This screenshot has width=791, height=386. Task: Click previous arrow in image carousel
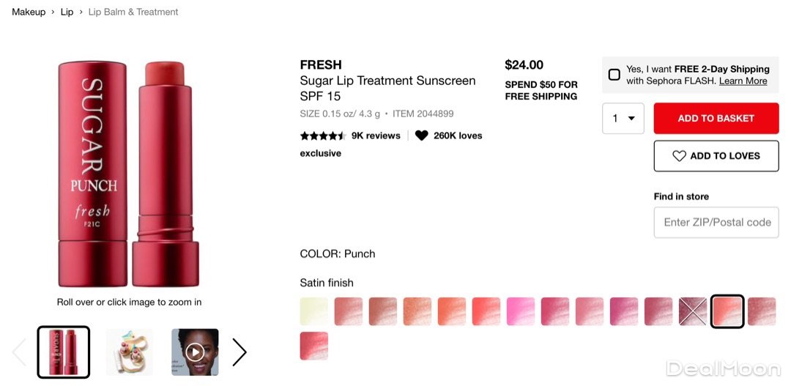(x=19, y=352)
